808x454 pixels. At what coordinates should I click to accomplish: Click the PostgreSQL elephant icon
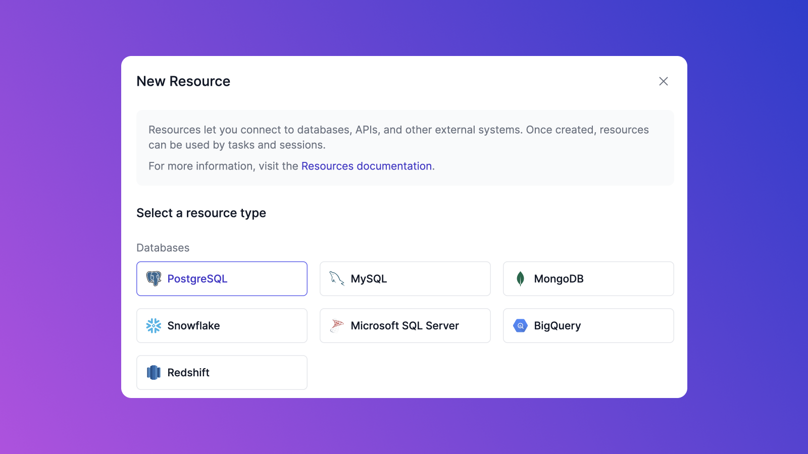click(154, 278)
